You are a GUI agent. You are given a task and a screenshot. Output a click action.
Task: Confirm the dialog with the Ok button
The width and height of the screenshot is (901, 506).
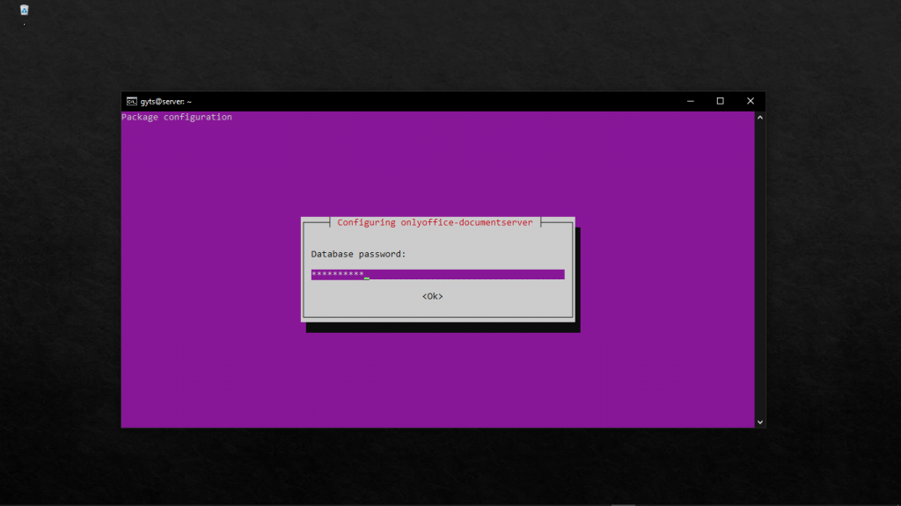432,296
